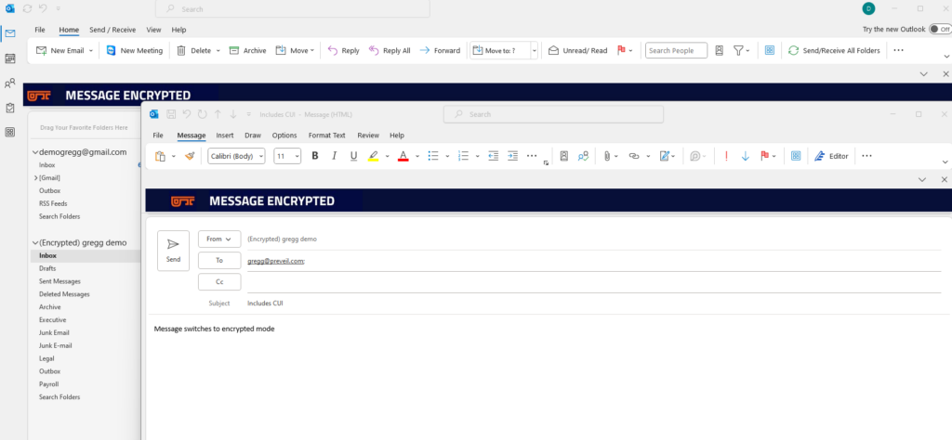Click the Signature pen icon
The width and height of the screenshot is (952, 440).
pyautogui.click(x=664, y=156)
